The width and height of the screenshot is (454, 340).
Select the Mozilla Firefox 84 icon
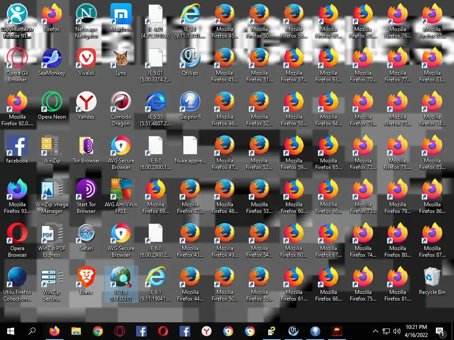[432, 109]
